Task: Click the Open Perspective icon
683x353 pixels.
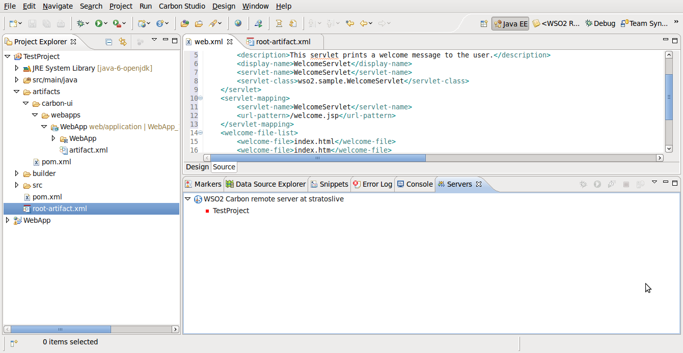Action: point(484,23)
